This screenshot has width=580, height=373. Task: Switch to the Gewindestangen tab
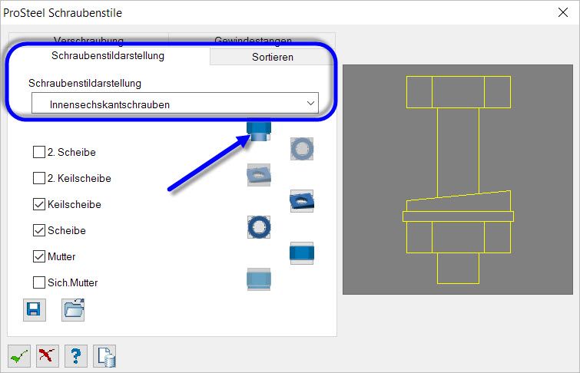click(253, 40)
